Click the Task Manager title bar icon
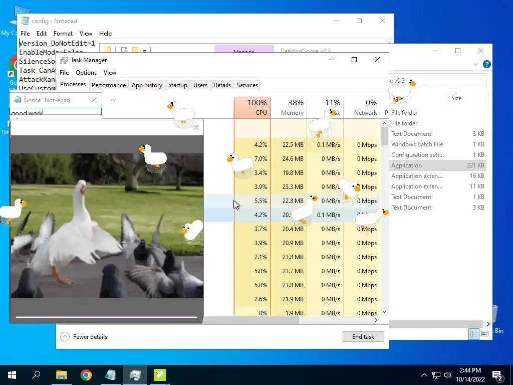Viewport: 513px width, 385px height. [x=64, y=60]
